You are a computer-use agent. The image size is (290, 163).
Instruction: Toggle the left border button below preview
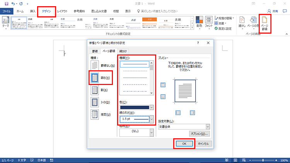point(178,112)
